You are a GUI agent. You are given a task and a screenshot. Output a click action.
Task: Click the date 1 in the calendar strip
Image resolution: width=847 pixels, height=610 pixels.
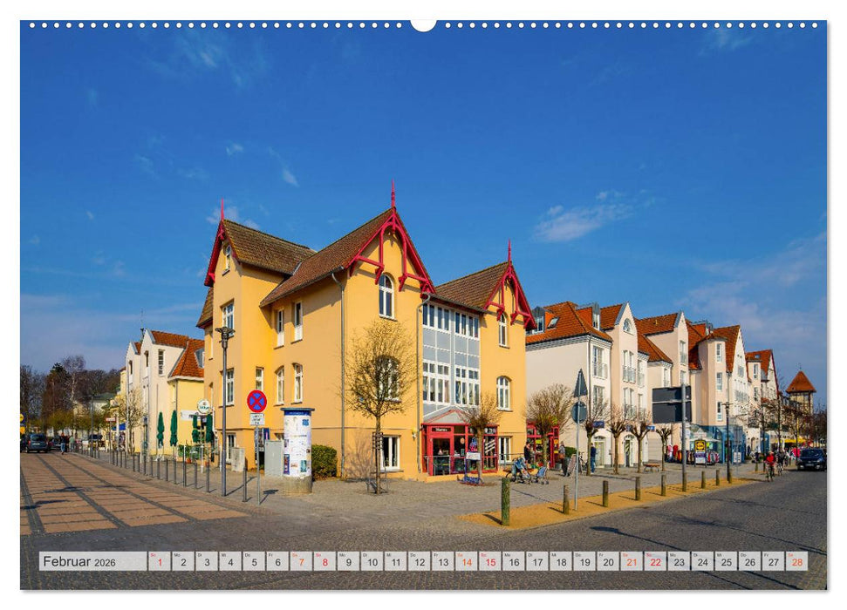pyautogui.click(x=160, y=561)
